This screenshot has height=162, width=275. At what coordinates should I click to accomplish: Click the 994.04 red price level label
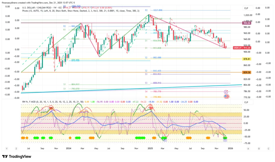pyautogui.click(x=247, y=23)
